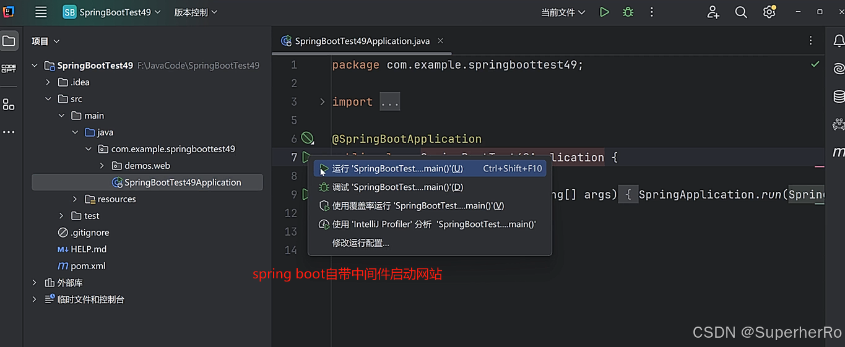Click run gutter icon on line 7
Image resolution: width=845 pixels, height=347 pixels.
pos(305,157)
